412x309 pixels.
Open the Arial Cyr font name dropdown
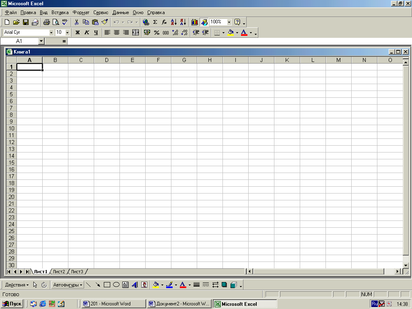[x=51, y=33]
